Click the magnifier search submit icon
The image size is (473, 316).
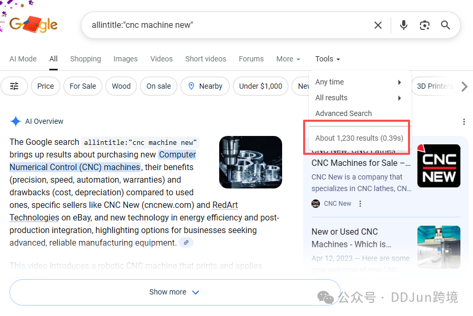446,25
